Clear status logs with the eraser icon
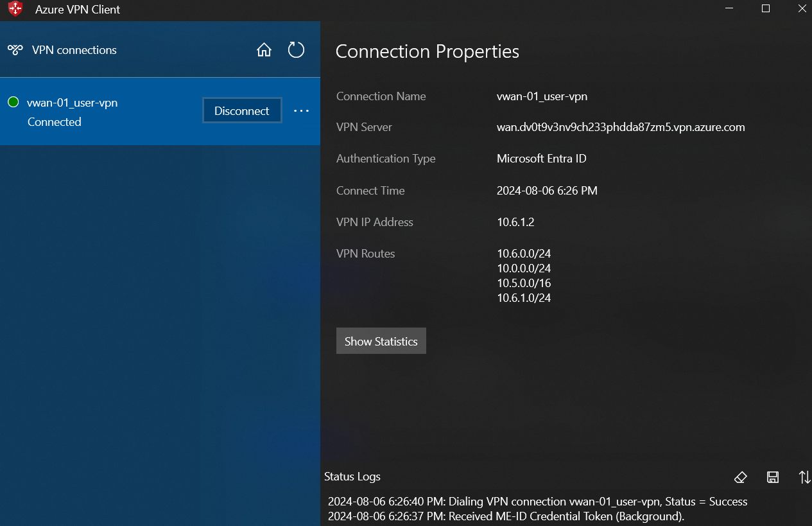812x526 pixels. pyautogui.click(x=740, y=477)
